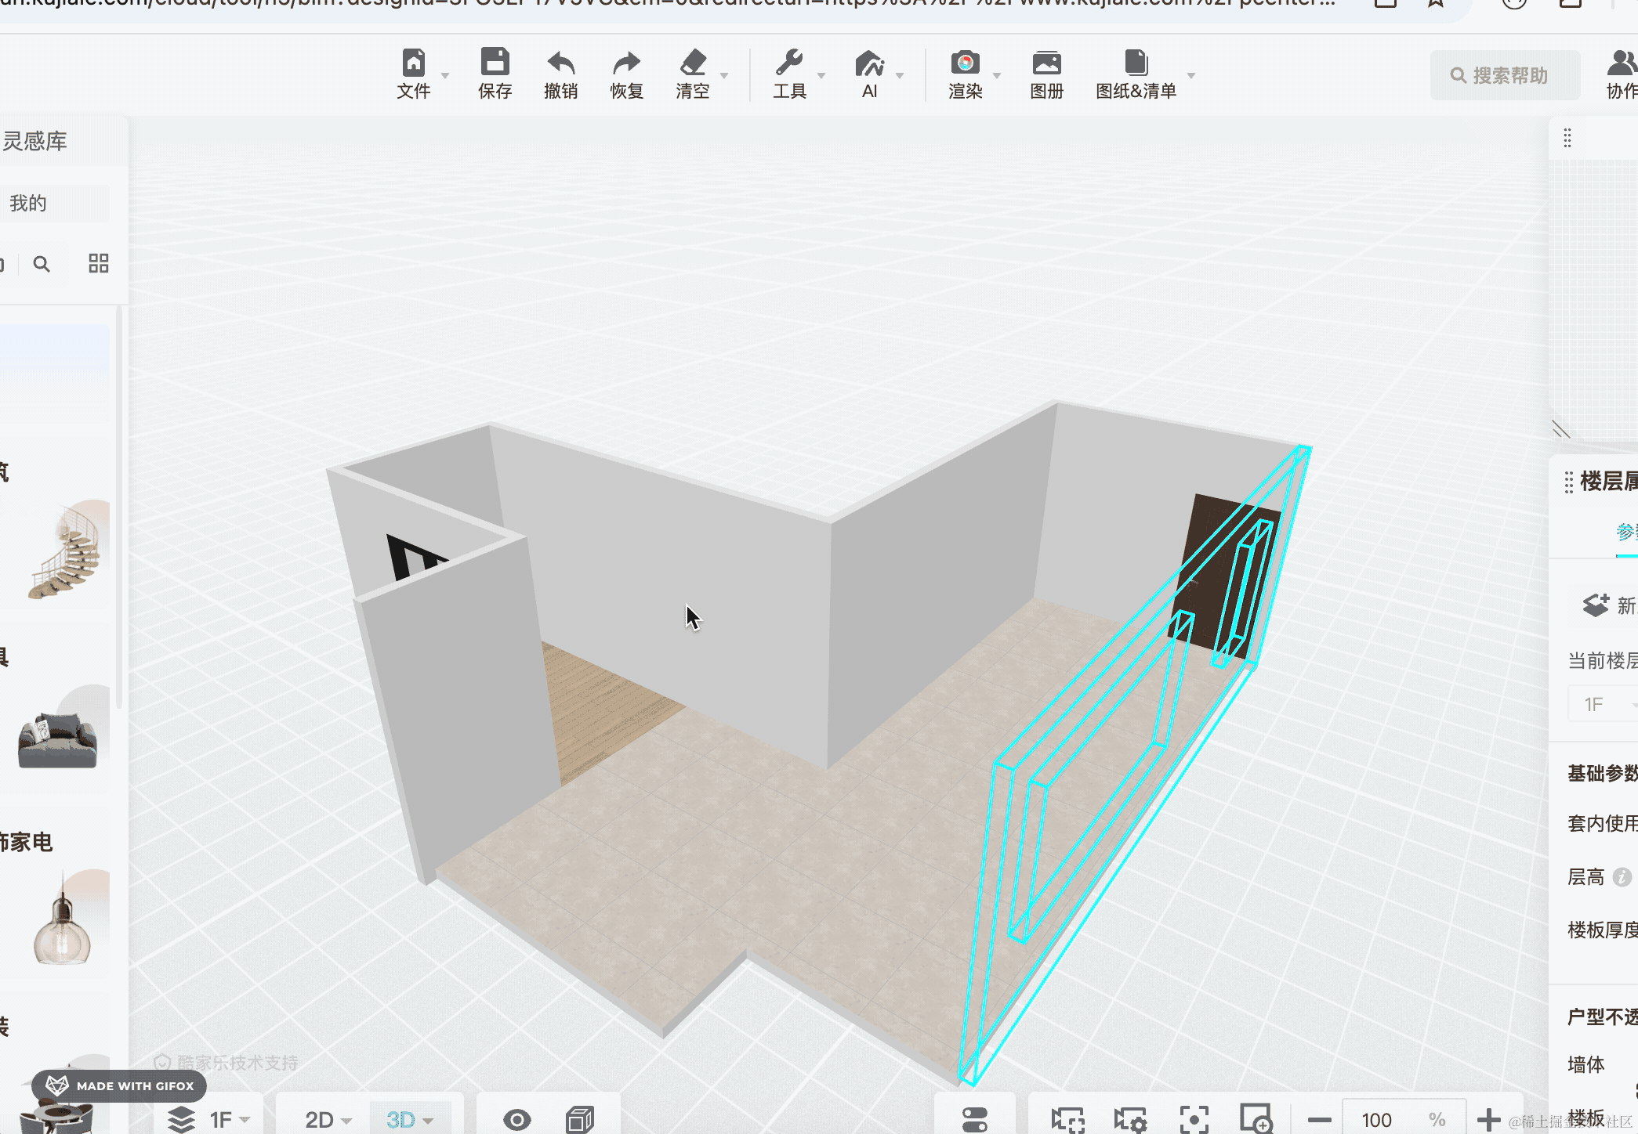This screenshot has width=1638, height=1134.
Task: Open the 图册 (Album) icon
Action: [x=1046, y=63]
